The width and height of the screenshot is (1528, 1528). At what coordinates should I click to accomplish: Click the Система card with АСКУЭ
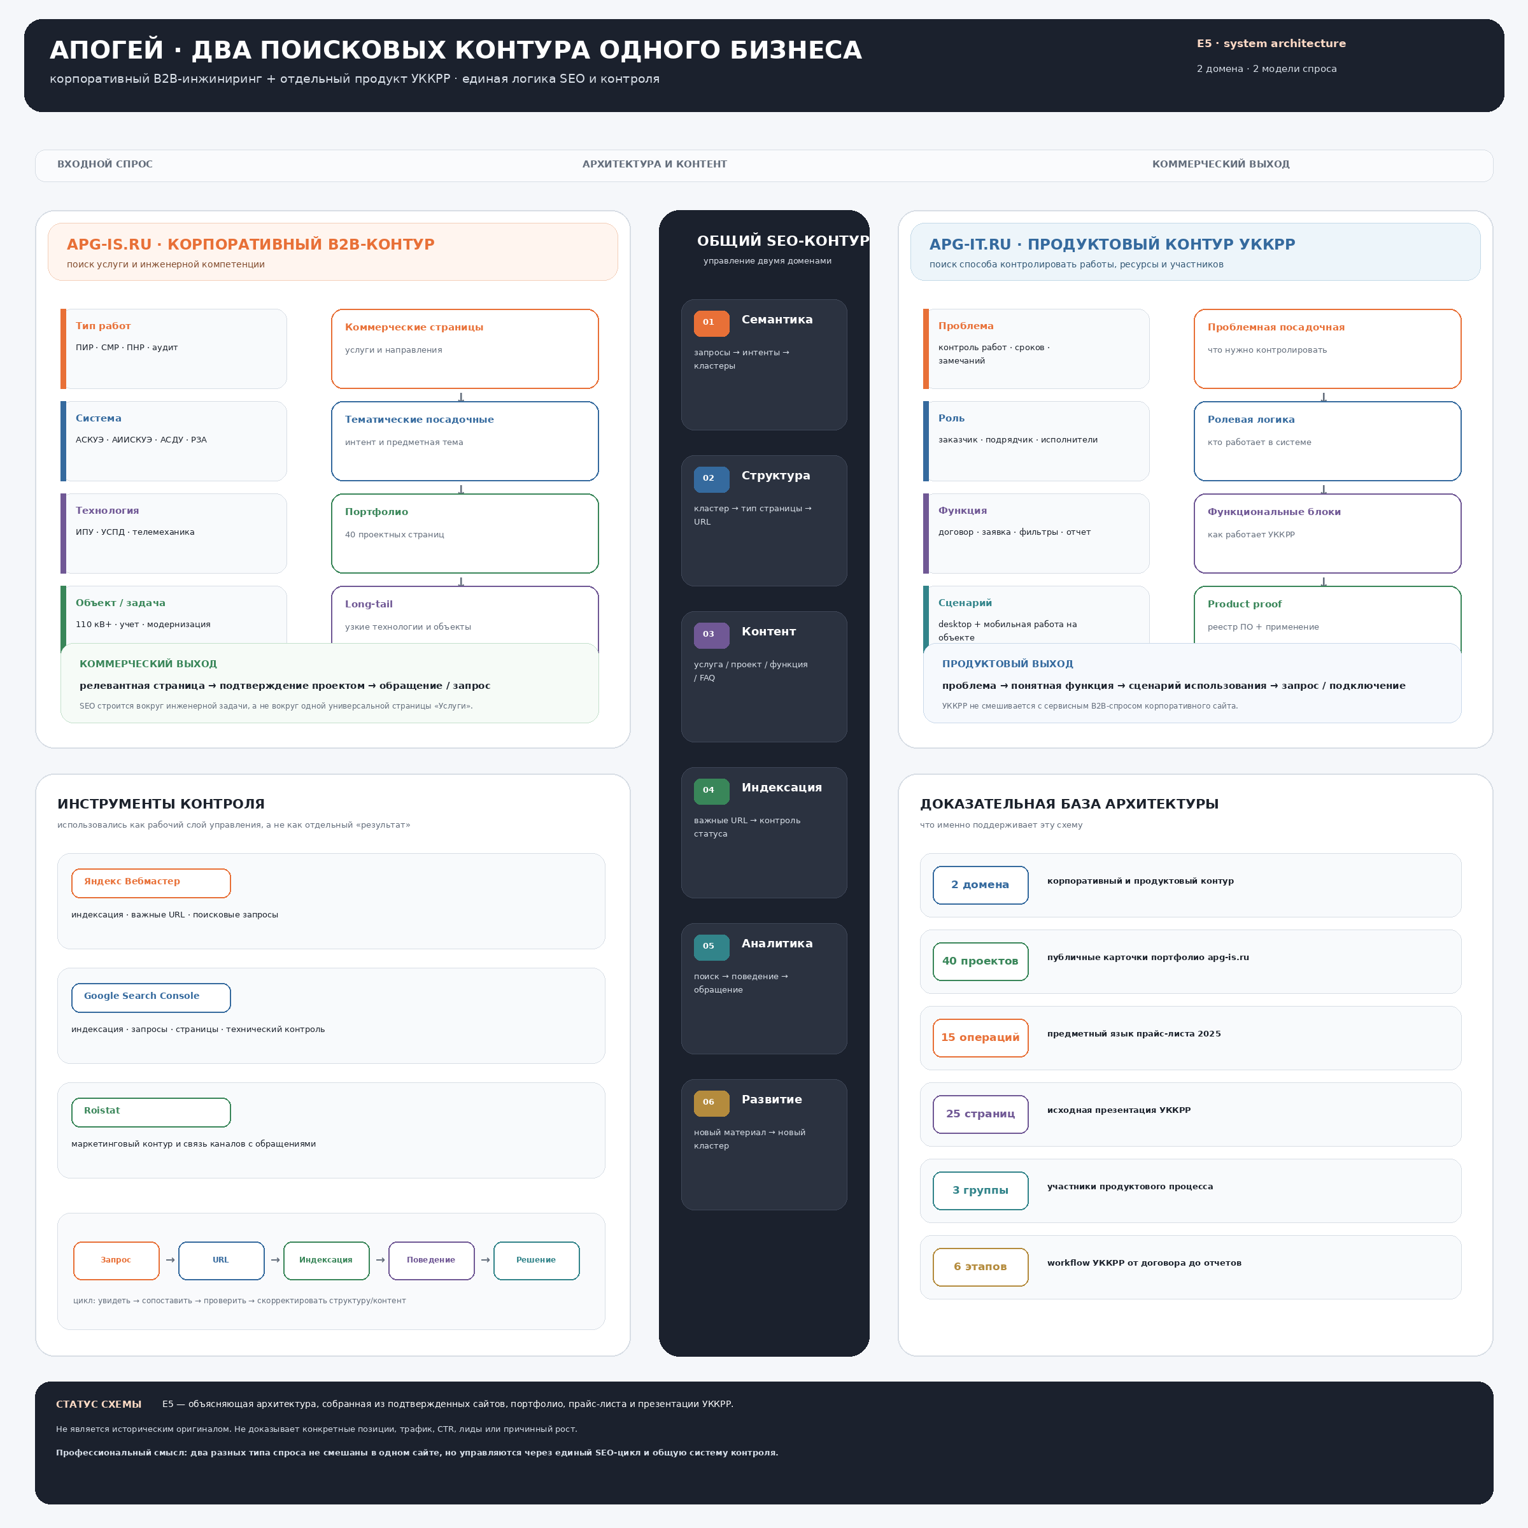(x=174, y=441)
